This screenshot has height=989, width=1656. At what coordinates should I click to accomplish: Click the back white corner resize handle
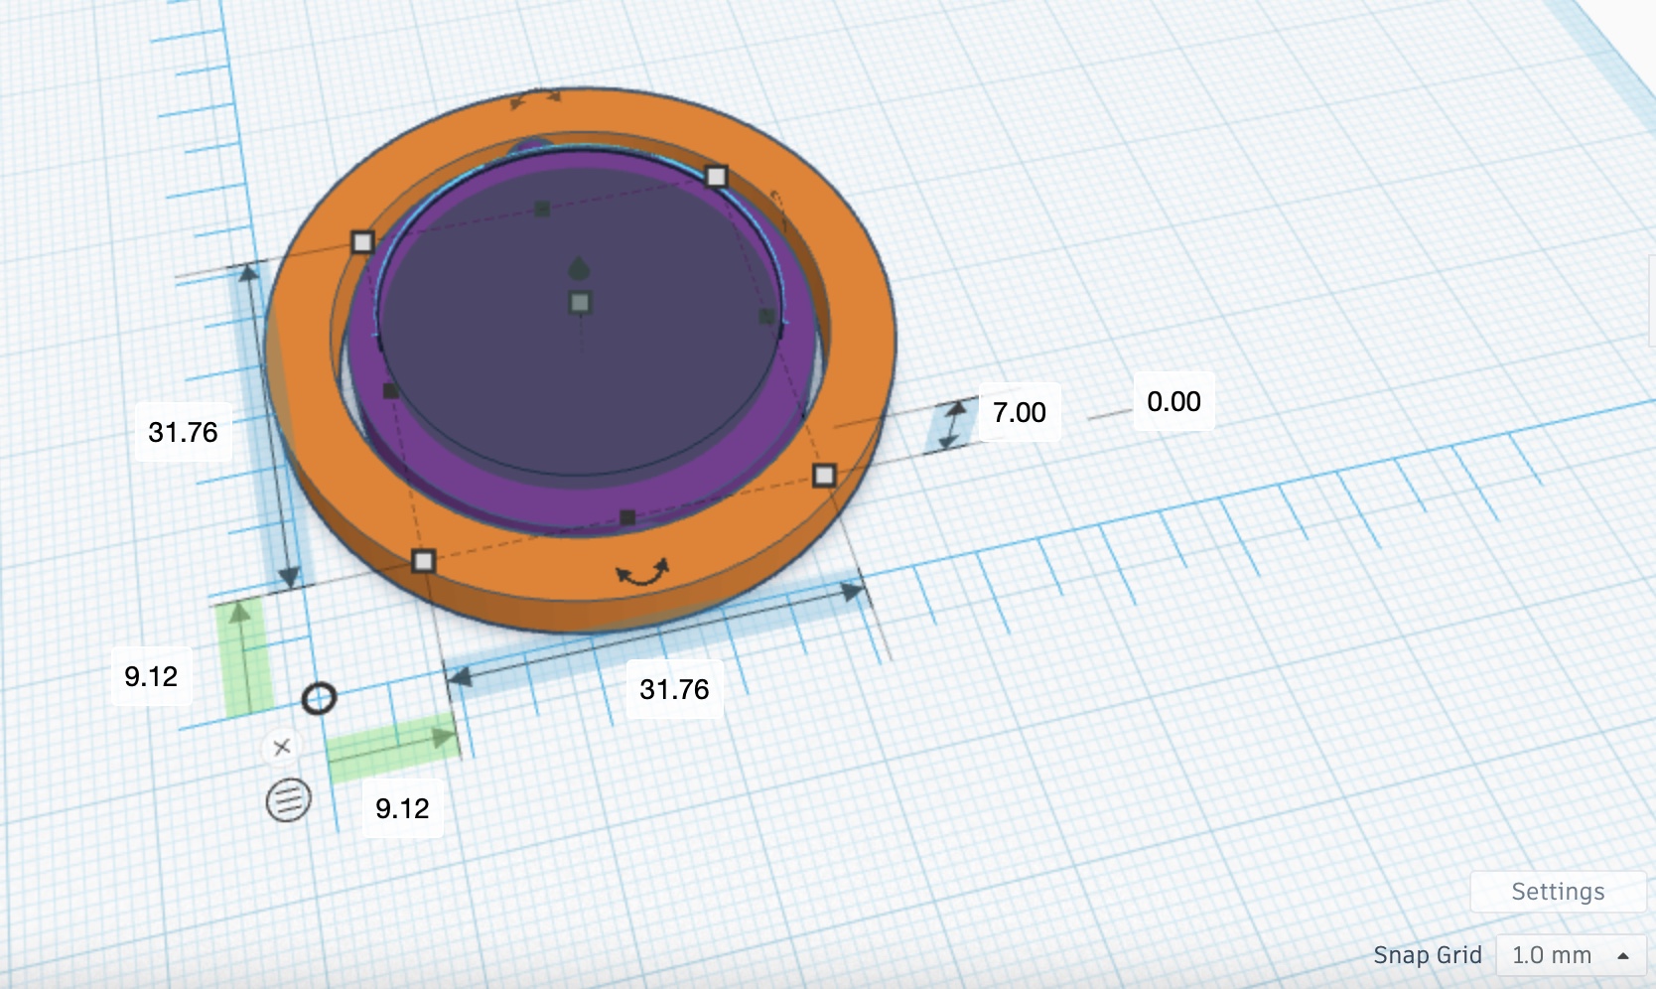click(x=716, y=177)
